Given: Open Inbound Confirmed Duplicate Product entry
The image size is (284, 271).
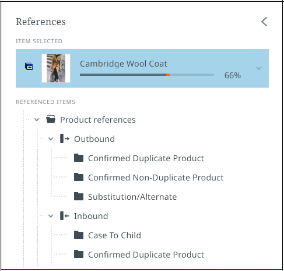Looking at the screenshot, I should coord(146,255).
